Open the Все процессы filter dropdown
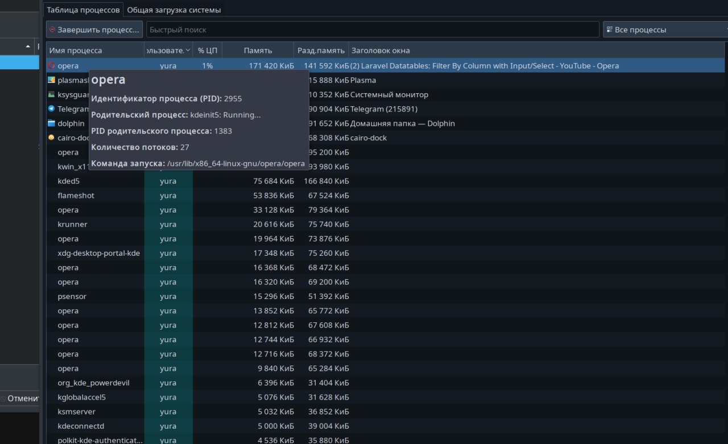This screenshot has height=444, width=728. (x=665, y=30)
